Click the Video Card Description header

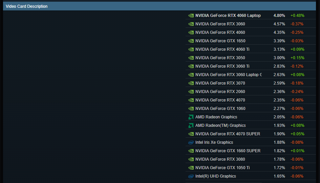point(159,6)
